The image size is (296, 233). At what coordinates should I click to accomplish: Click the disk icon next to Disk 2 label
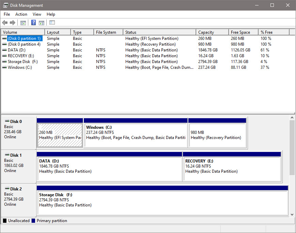(7, 188)
